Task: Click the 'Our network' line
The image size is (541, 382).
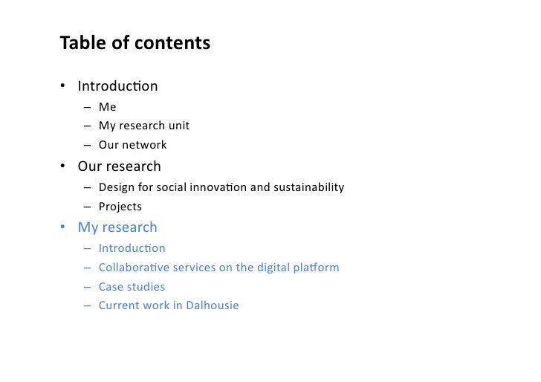Action: [x=132, y=145]
